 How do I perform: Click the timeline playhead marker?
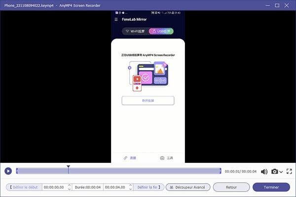click(69, 167)
